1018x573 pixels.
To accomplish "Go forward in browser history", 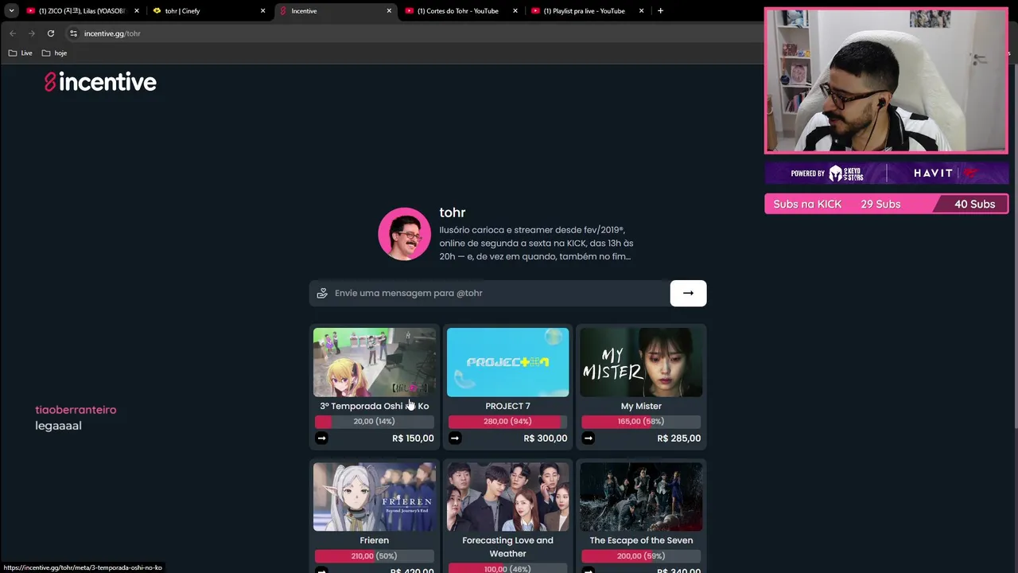I will 32,33.
